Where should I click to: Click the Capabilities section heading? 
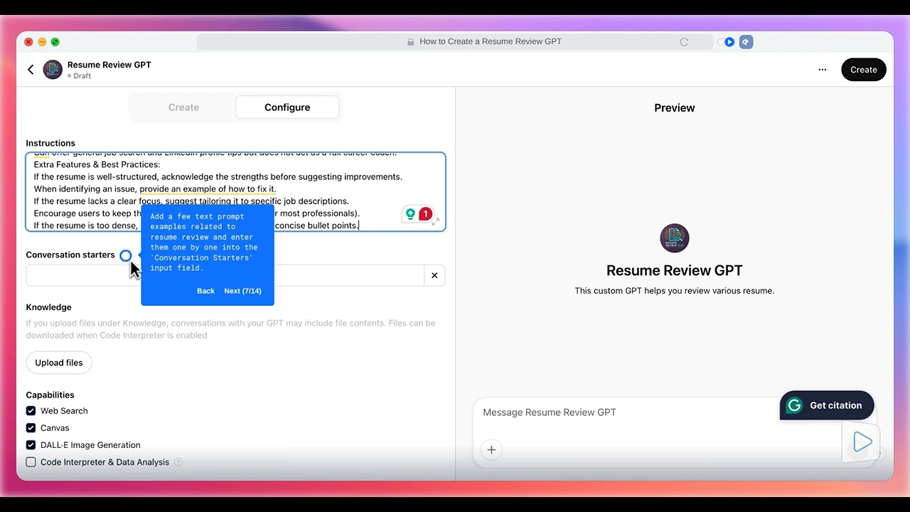[50, 395]
